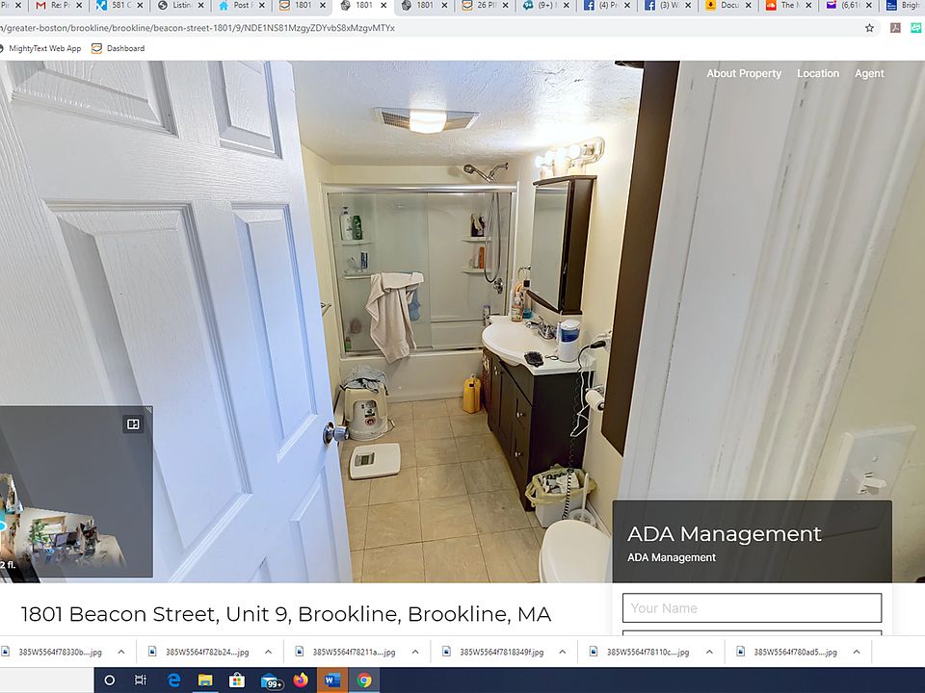Viewport: 925px width, 693px height.
Task: Close the Facebook '(4) Pr' tab
Action: (627, 6)
